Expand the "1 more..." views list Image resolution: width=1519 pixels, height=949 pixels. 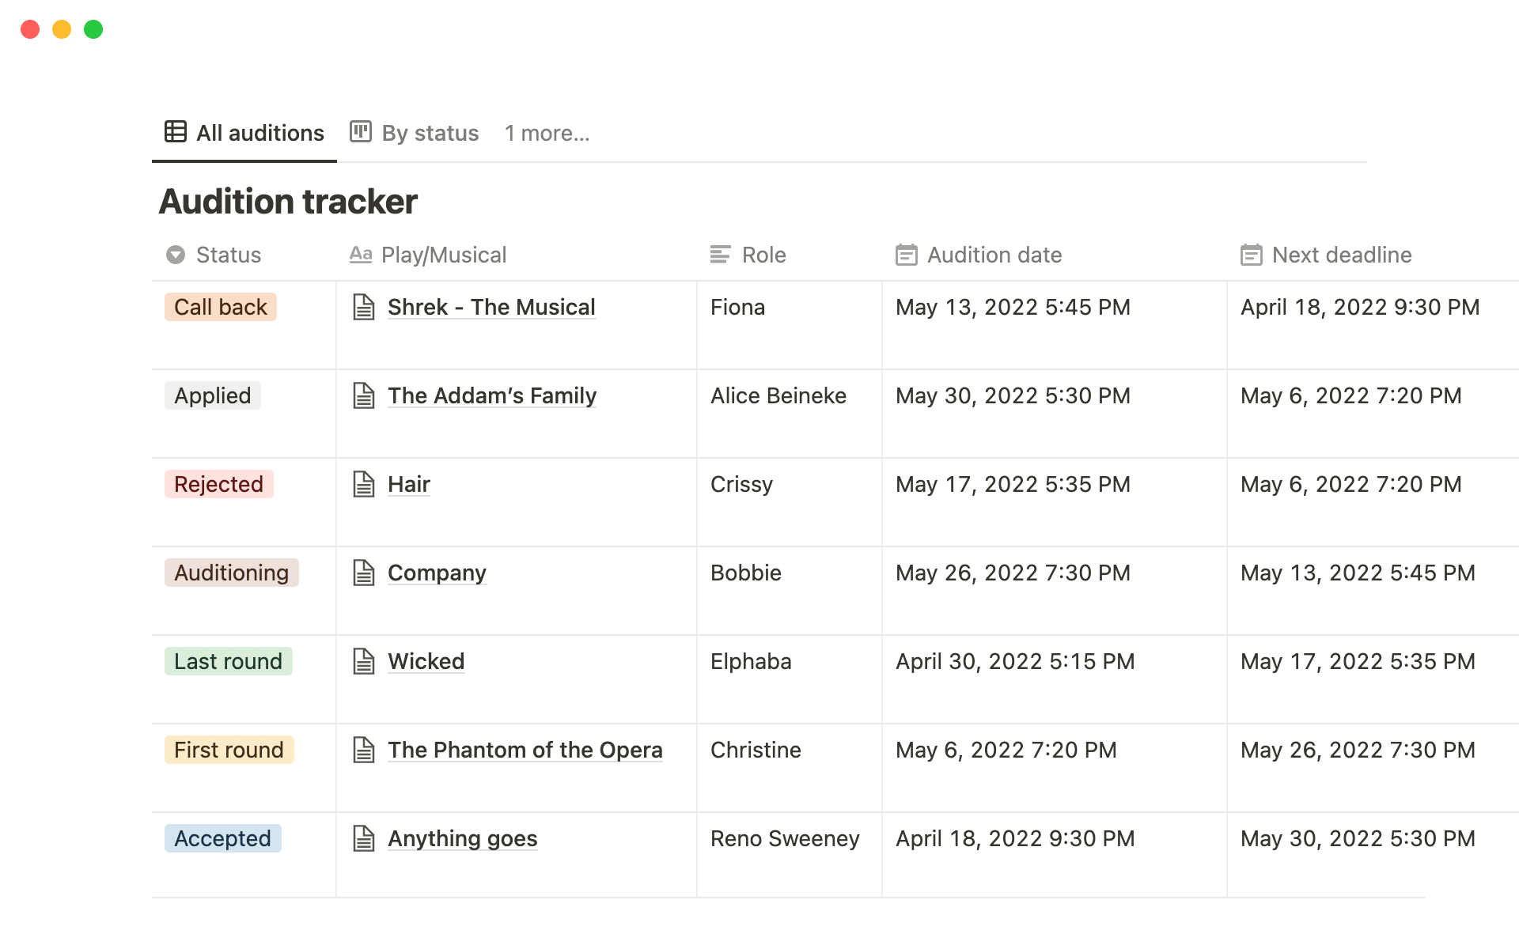[547, 133]
